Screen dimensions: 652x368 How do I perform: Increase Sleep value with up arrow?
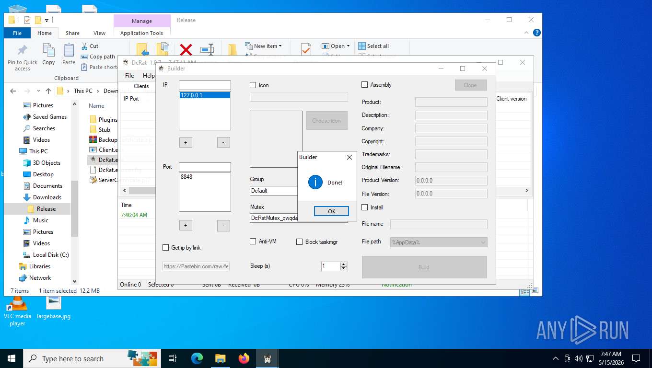coord(344,264)
